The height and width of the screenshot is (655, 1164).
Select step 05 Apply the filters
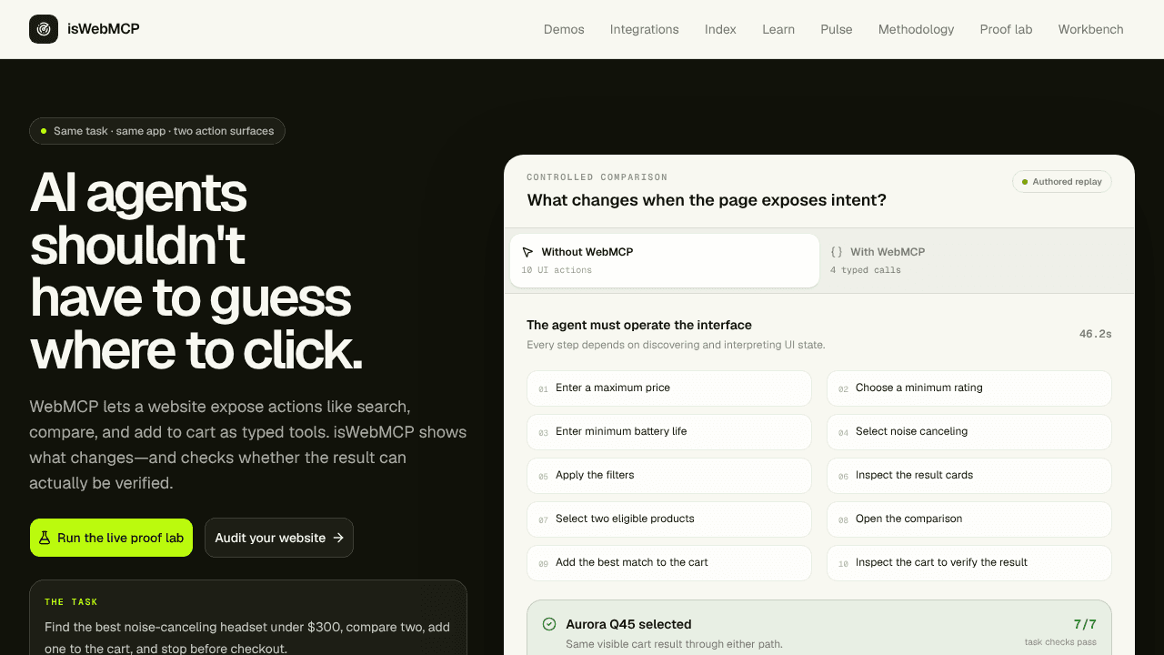coord(669,476)
